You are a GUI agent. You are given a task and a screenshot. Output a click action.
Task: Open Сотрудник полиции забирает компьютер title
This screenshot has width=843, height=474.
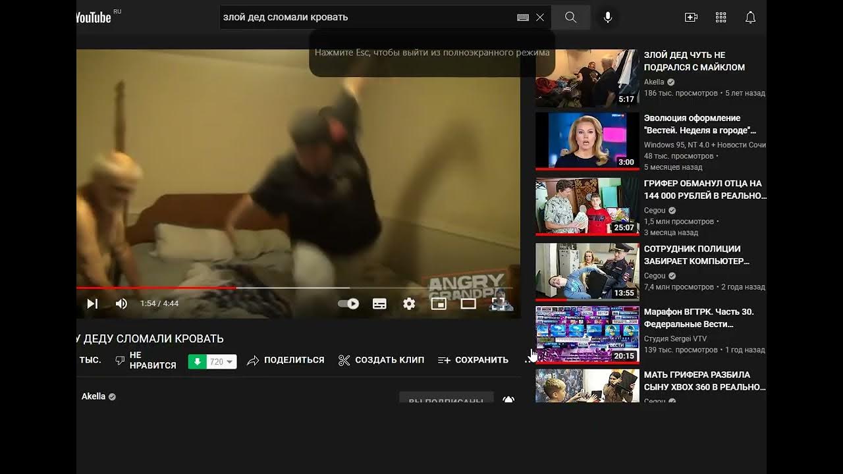pos(696,255)
